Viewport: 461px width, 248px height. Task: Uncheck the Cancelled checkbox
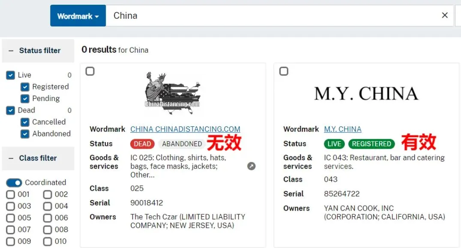coord(25,122)
